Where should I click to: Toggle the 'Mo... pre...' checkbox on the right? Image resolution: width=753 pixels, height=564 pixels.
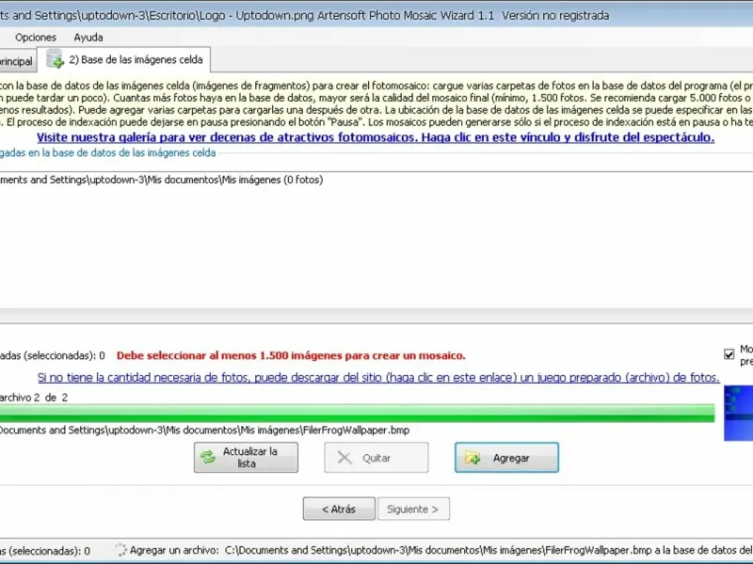[729, 354]
